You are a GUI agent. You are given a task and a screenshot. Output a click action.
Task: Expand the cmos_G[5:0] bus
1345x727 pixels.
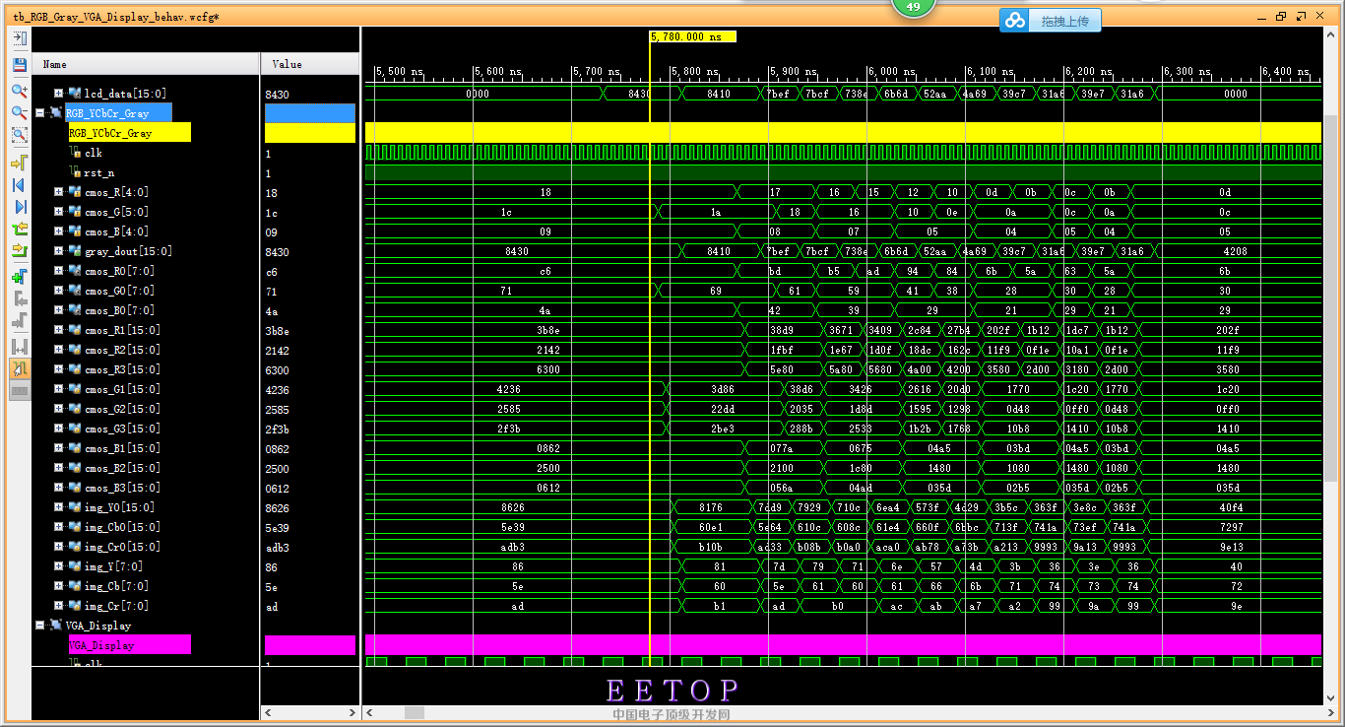[x=58, y=212]
